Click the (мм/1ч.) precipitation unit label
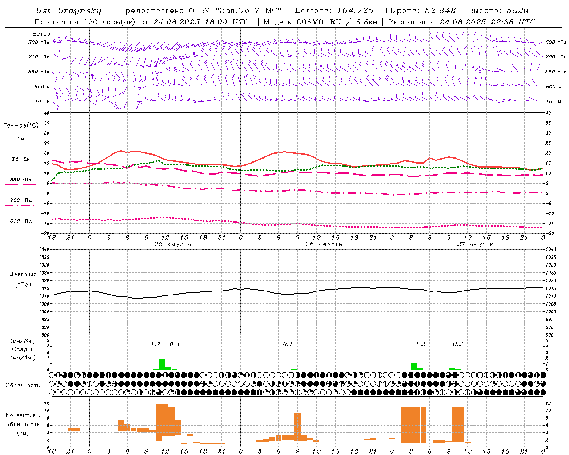Screen dimensions: 569x455 click(23, 358)
